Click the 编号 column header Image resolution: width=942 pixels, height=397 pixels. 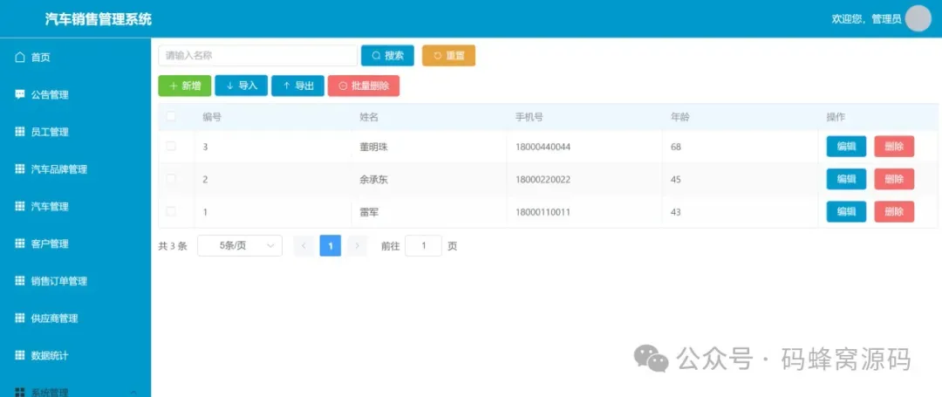point(212,117)
